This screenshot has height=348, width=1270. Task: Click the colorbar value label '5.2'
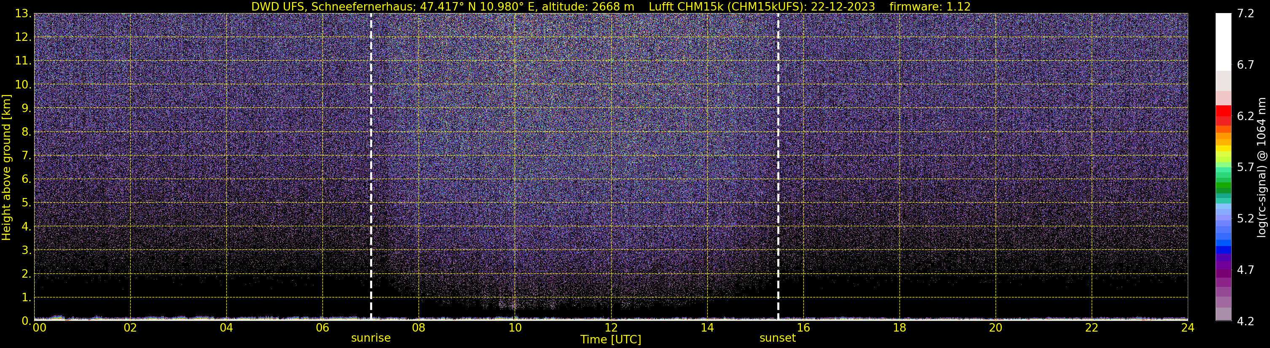(x=1246, y=219)
